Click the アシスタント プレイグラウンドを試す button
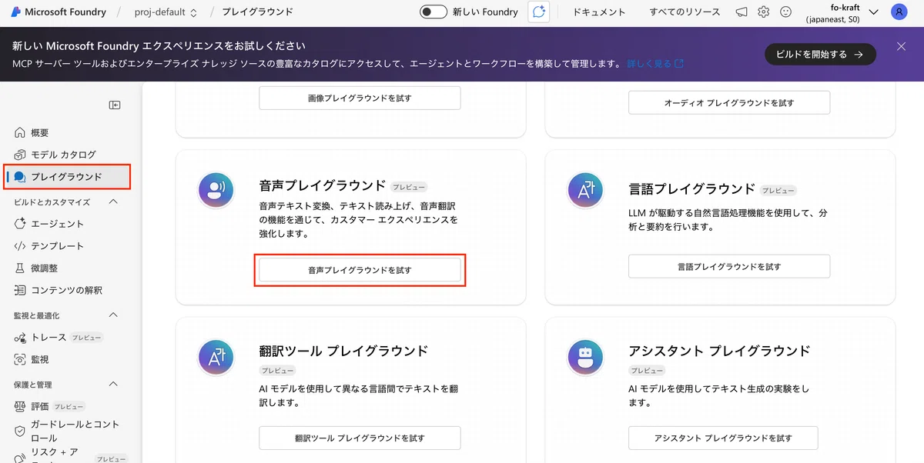Viewport: 924px width, 463px height. [x=723, y=438]
